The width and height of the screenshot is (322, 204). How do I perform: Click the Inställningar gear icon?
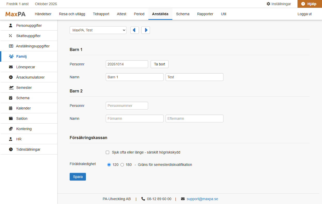[x=268, y=4]
